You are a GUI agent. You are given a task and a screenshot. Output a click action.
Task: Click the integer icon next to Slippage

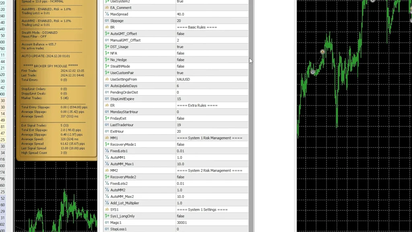[107, 21]
